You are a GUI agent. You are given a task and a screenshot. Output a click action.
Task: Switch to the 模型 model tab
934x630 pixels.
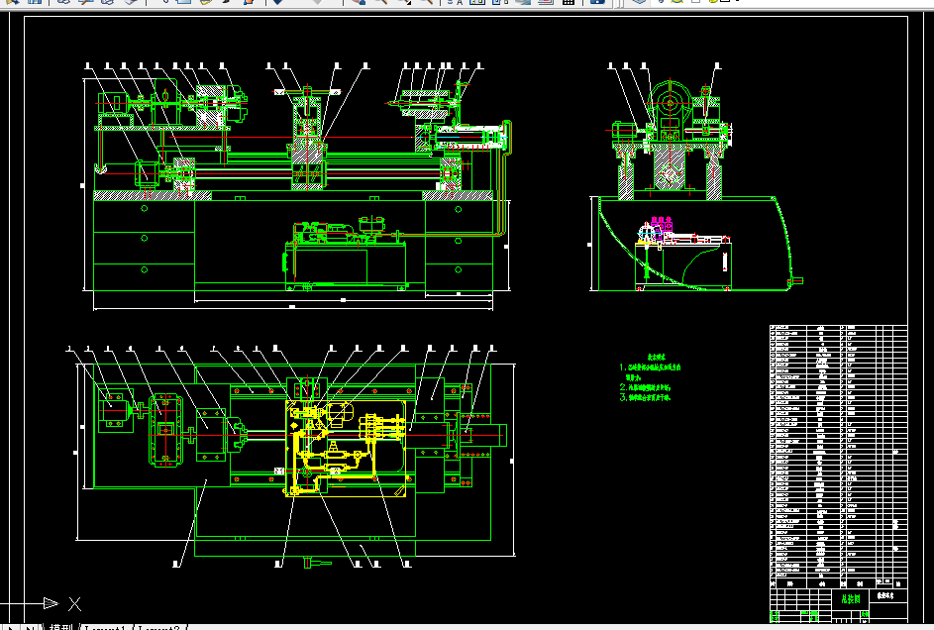tap(60, 627)
